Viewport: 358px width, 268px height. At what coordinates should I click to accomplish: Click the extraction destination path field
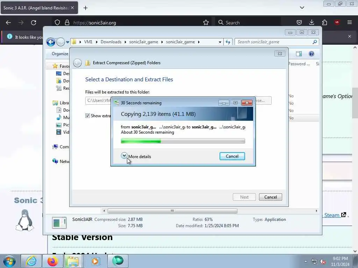click(x=98, y=100)
